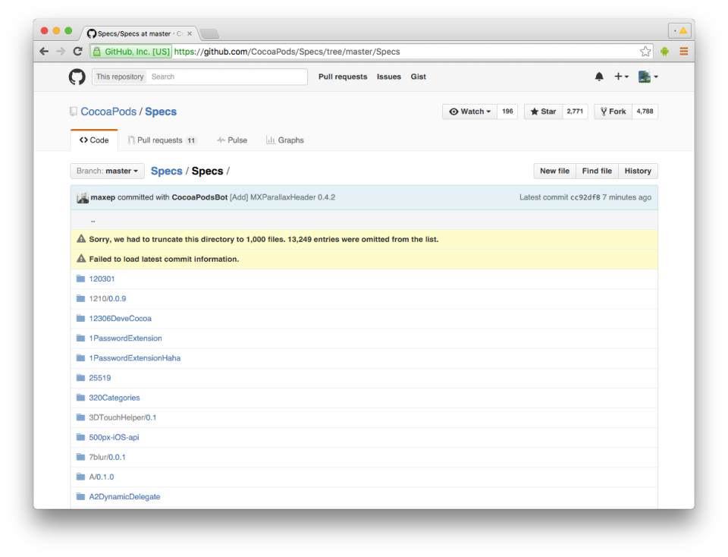Click the folder icon beside 120301
This screenshot has width=728, height=557.
point(80,278)
